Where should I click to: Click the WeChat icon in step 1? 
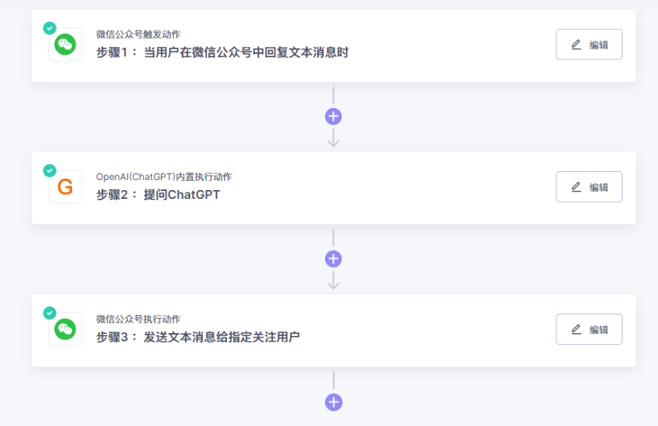(65, 45)
